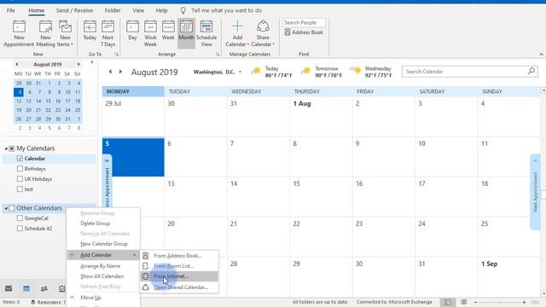Toggle the Other Calendars group checkbox

(12, 208)
